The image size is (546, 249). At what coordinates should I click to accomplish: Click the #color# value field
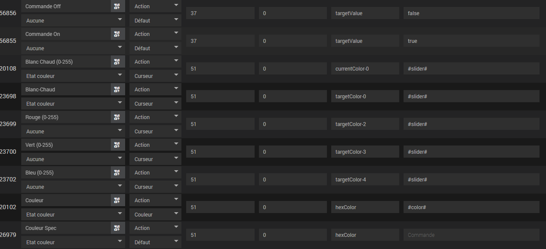471,207
